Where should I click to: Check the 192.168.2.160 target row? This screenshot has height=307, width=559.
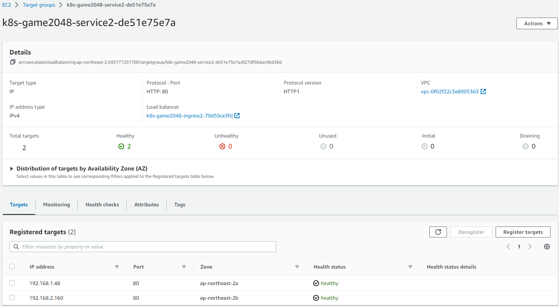[x=12, y=297]
